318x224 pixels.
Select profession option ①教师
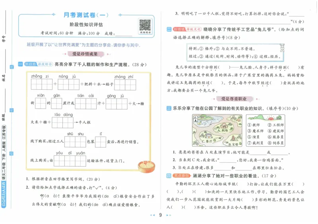click(x=254, y=125)
